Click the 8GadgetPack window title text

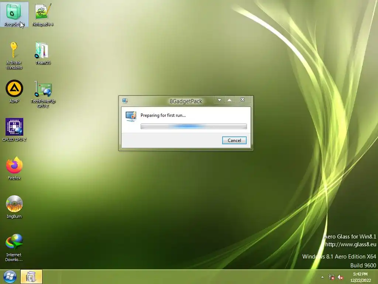186,101
